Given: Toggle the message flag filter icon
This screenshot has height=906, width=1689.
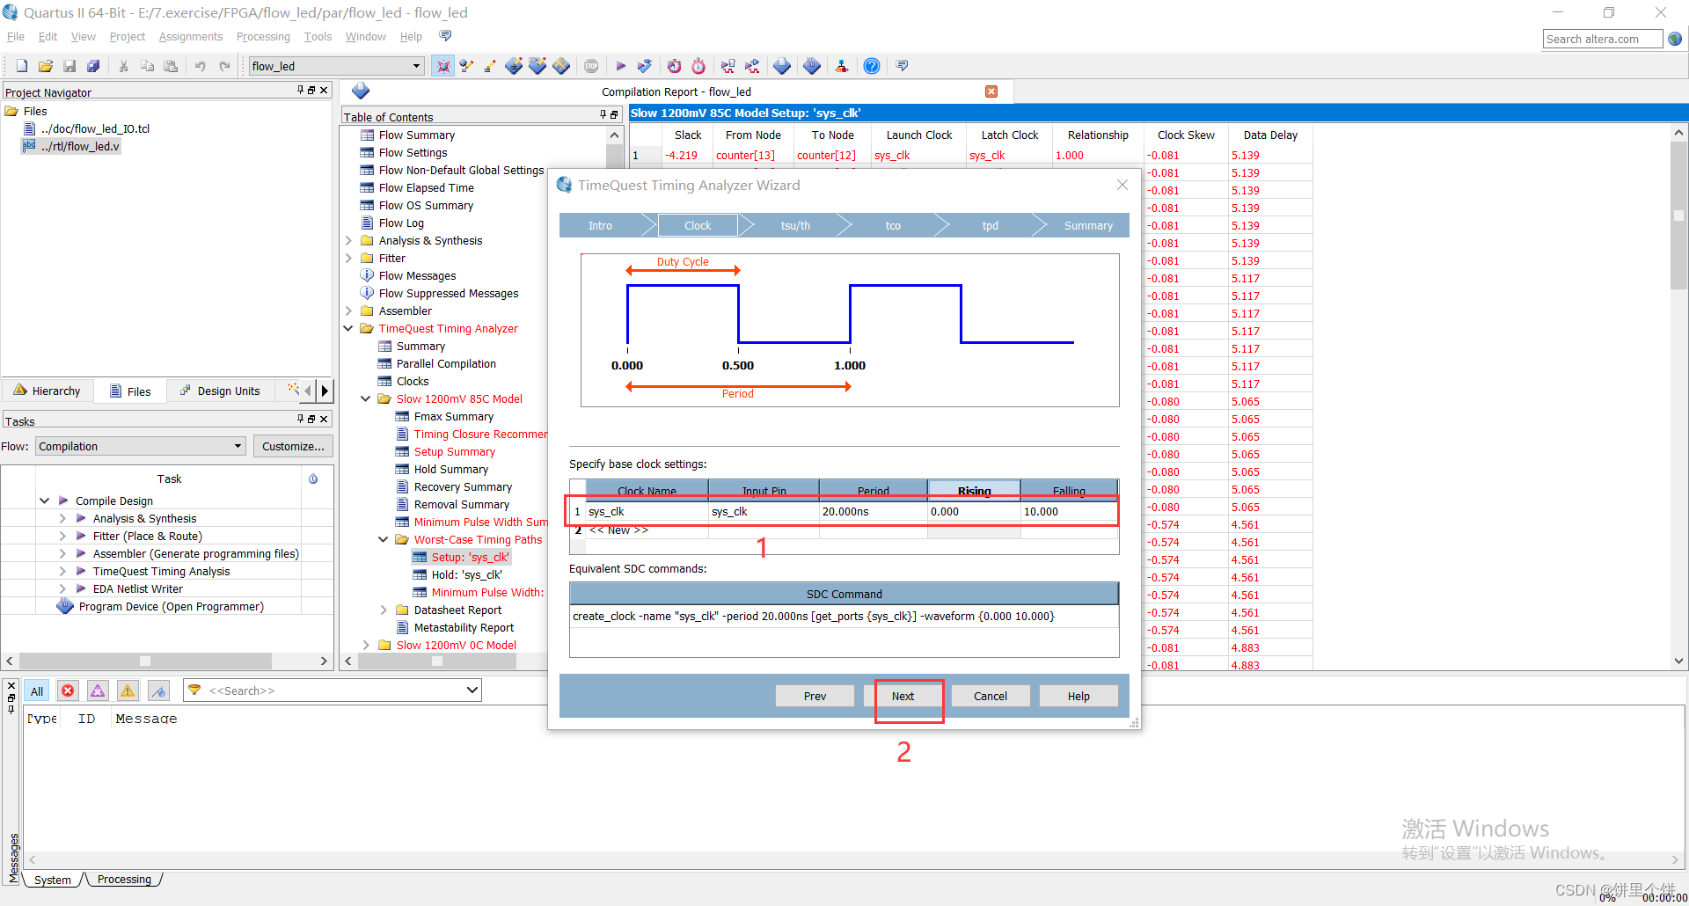Looking at the screenshot, I should (x=158, y=690).
